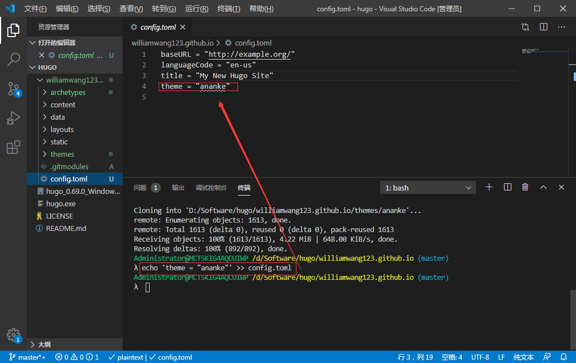Open the Extensions view
The width and height of the screenshot is (576, 363).
(13, 148)
